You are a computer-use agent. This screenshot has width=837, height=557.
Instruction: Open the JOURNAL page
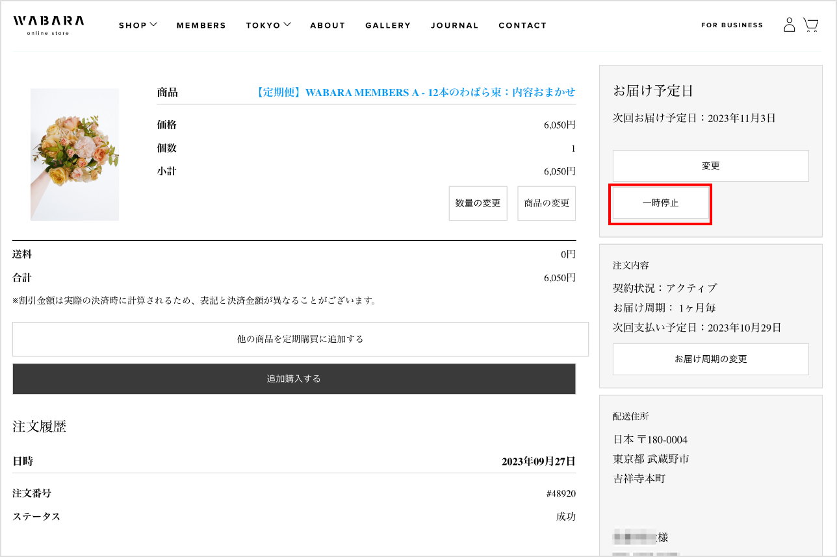coord(454,25)
